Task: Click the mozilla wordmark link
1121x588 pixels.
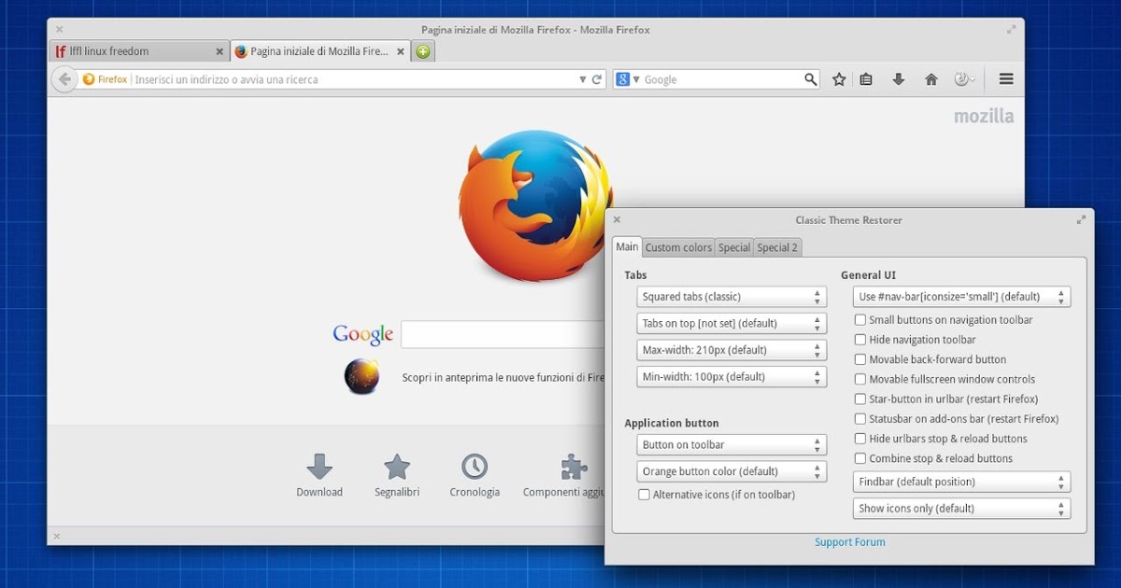Action: pyautogui.click(x=984, y=117)
